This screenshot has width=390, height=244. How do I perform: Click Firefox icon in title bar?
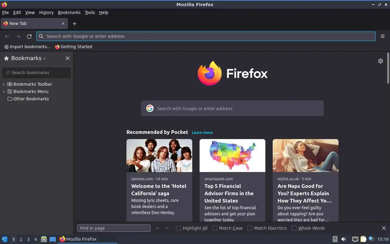click(x=4, y=5)
